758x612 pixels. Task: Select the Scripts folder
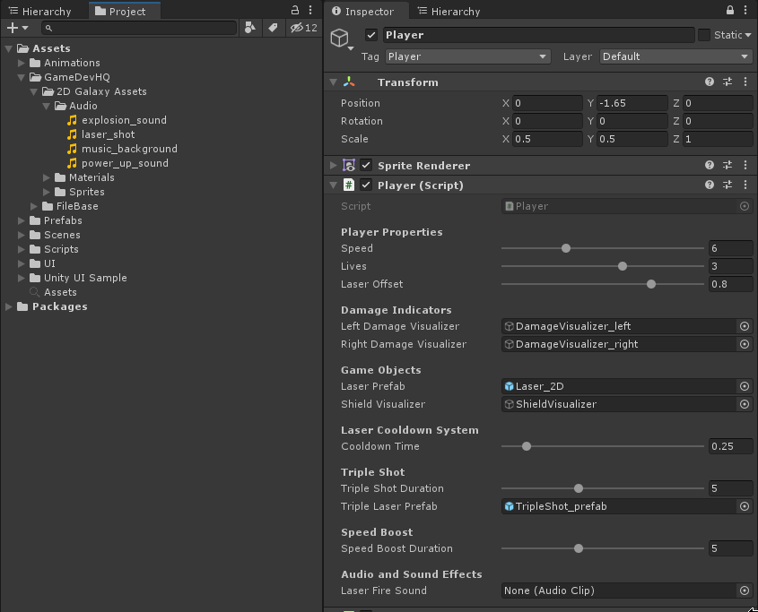[54, 249]
